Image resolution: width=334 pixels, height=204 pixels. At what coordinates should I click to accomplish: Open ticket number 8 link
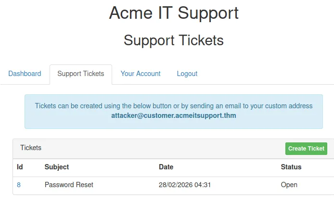pos(19,185)
